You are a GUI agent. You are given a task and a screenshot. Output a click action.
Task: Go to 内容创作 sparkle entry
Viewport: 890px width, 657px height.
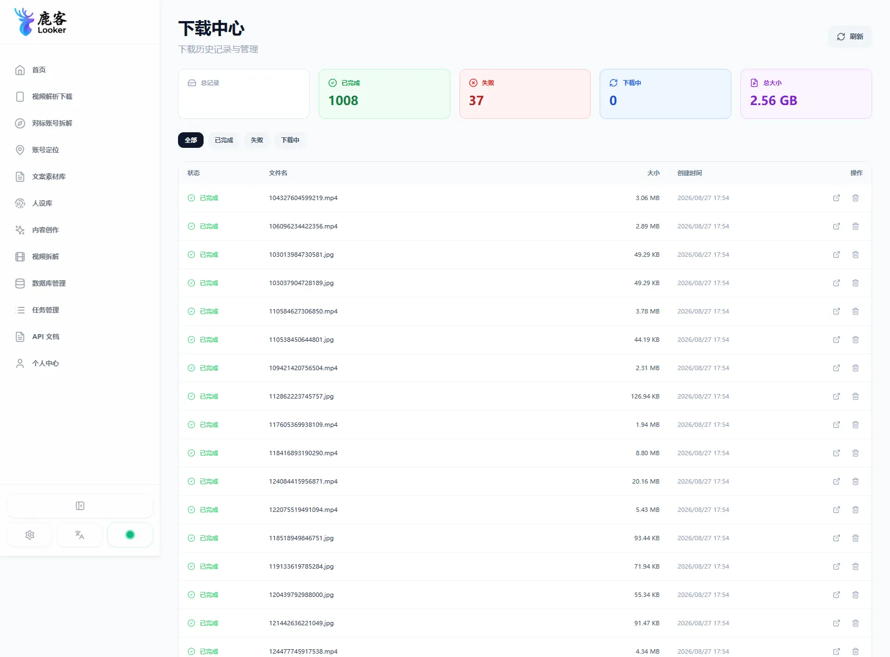tap(80, 230)
